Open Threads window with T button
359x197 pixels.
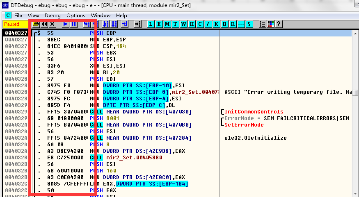(175, 24)
